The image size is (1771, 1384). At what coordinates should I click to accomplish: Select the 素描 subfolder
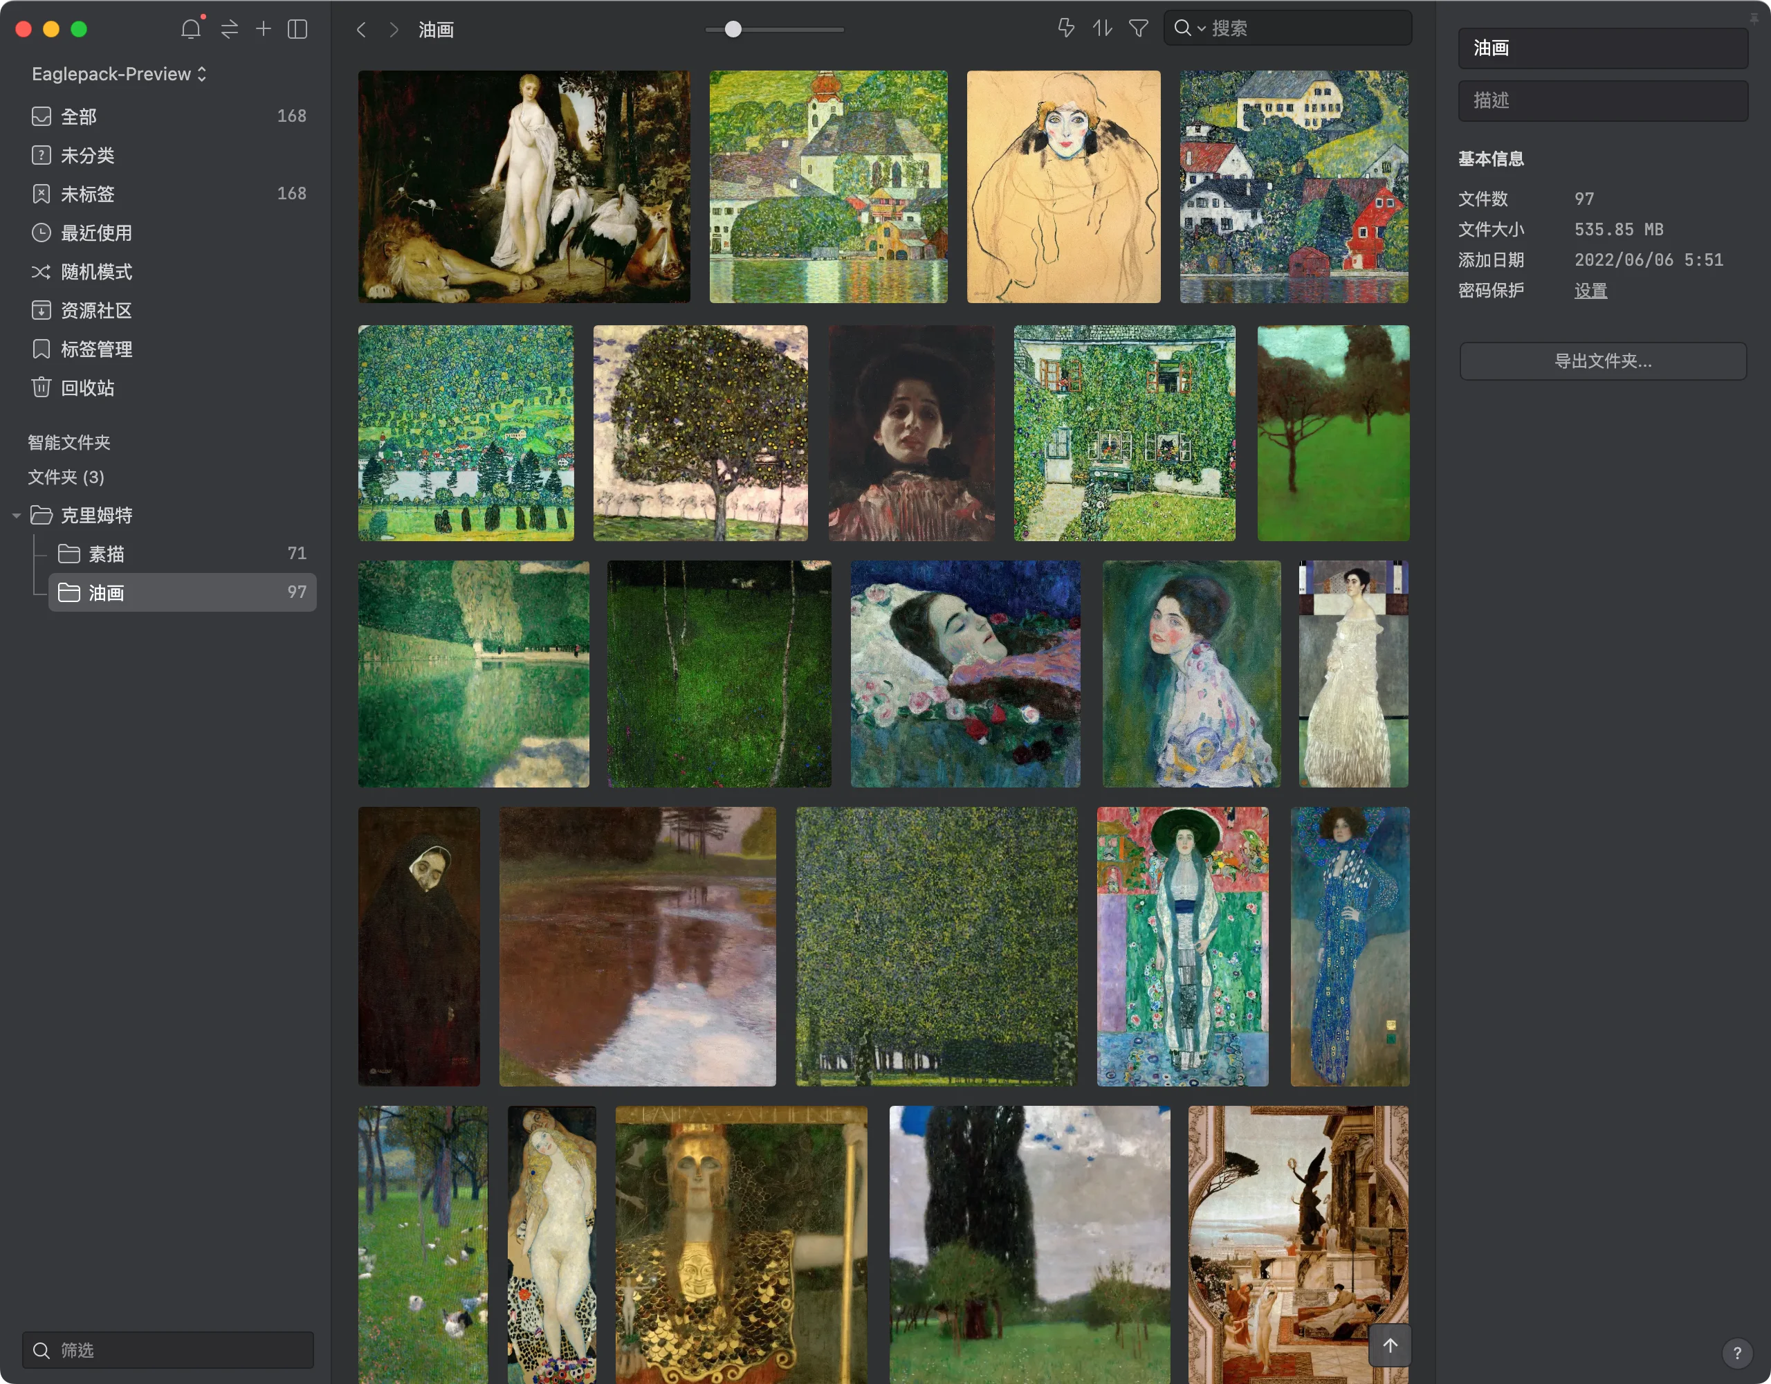point(182,554)
